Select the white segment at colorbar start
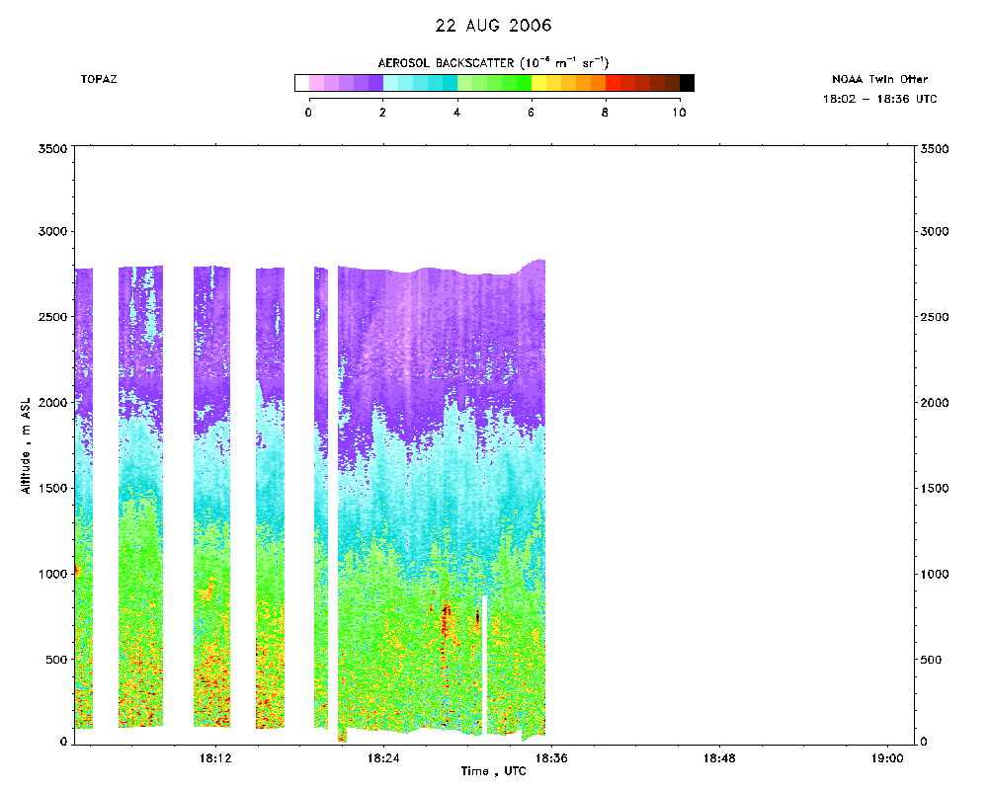988x790 pixels. (301, 83)
